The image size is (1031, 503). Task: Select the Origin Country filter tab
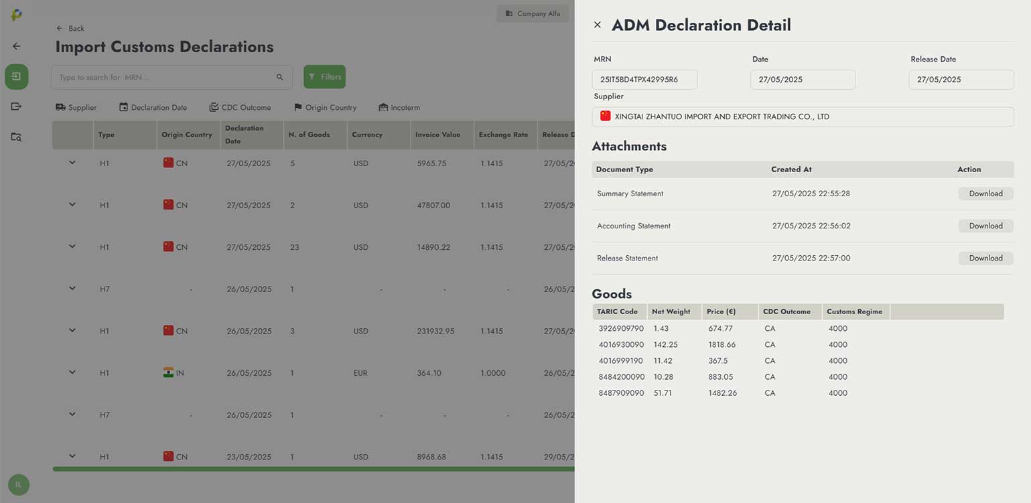325,107
